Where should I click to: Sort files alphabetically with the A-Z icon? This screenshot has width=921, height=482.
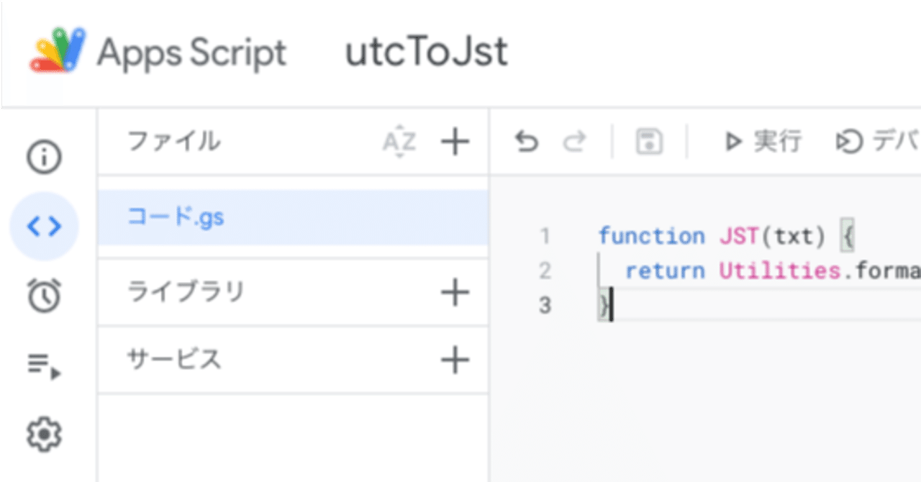click(400, 142)
